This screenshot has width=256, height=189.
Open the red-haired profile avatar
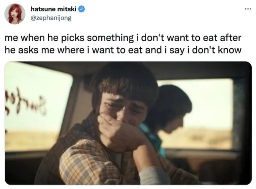tap(15, 14)
